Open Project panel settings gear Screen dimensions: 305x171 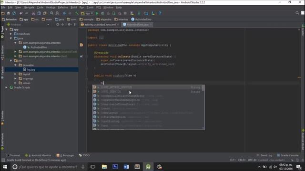69,25
